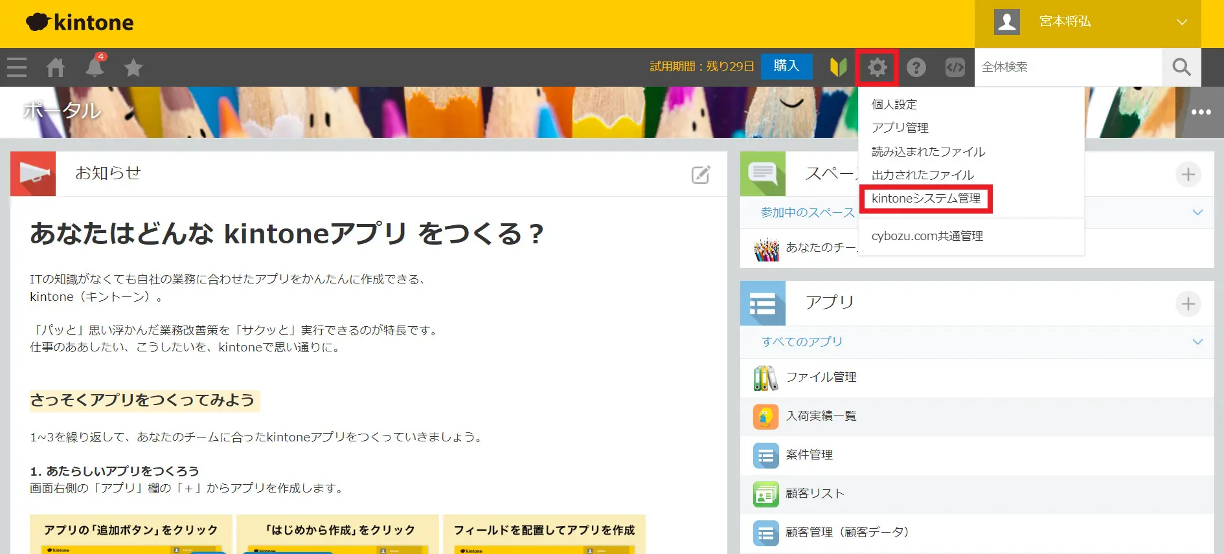
Task: Open the ファイル管理 app link
Action: pyautogui.click(x=821, y=377)
